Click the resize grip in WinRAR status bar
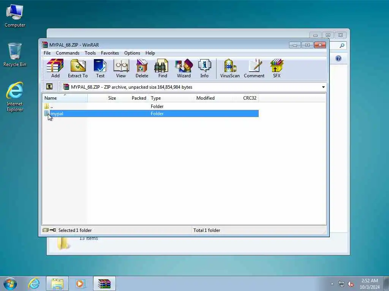This screenshot has height=291, width=389. point(324,232)
